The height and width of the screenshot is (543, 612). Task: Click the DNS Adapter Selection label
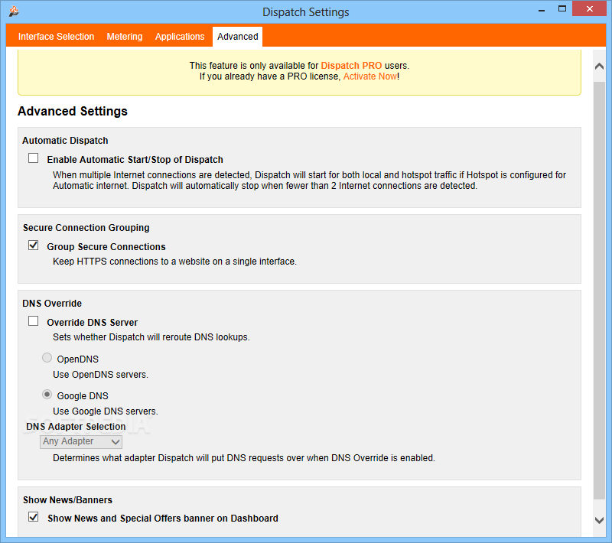(x=76, y=426)
